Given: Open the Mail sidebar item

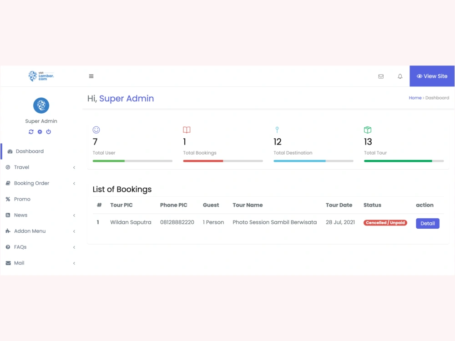Looking at the screenshot, I should pyautogui.click(x=41, y=263).
